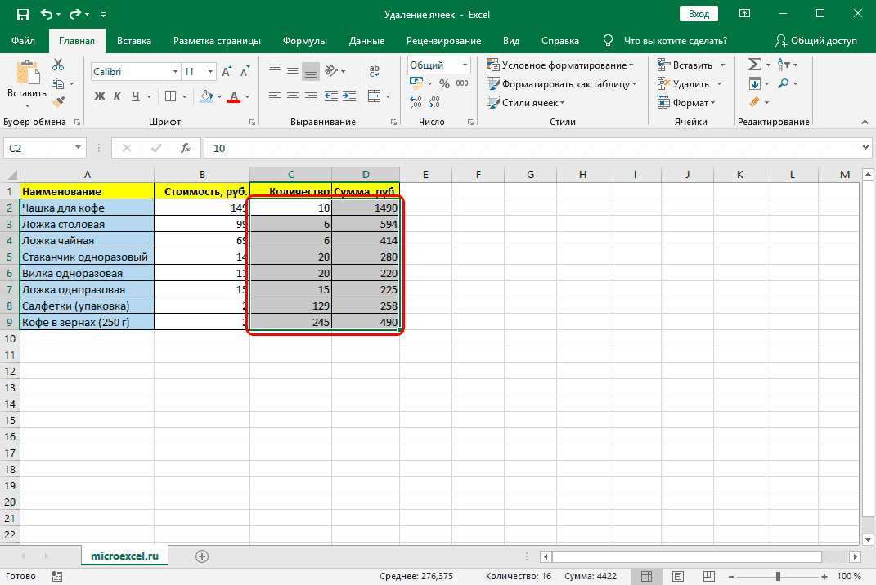
Task: Select the Format Painter brush icon
Action: pyautogui.click(x=58, y=102)
